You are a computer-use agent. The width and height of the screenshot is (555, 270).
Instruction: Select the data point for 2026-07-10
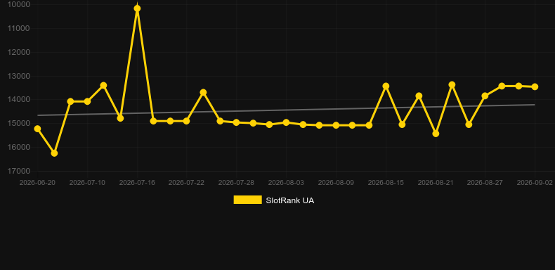pos(87,101)
